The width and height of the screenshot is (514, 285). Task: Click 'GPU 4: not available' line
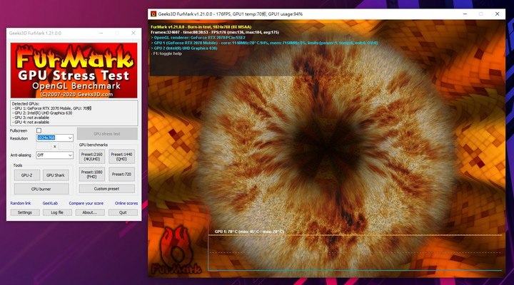pos(31,122)
